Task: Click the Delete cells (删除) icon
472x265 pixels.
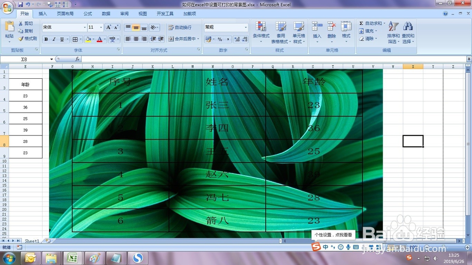Action: point(331,26)
